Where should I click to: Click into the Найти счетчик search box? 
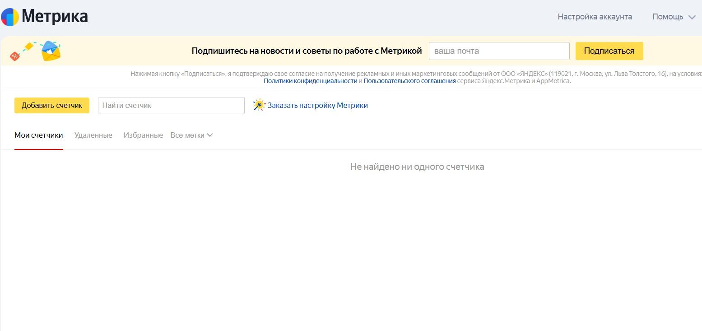171,105
